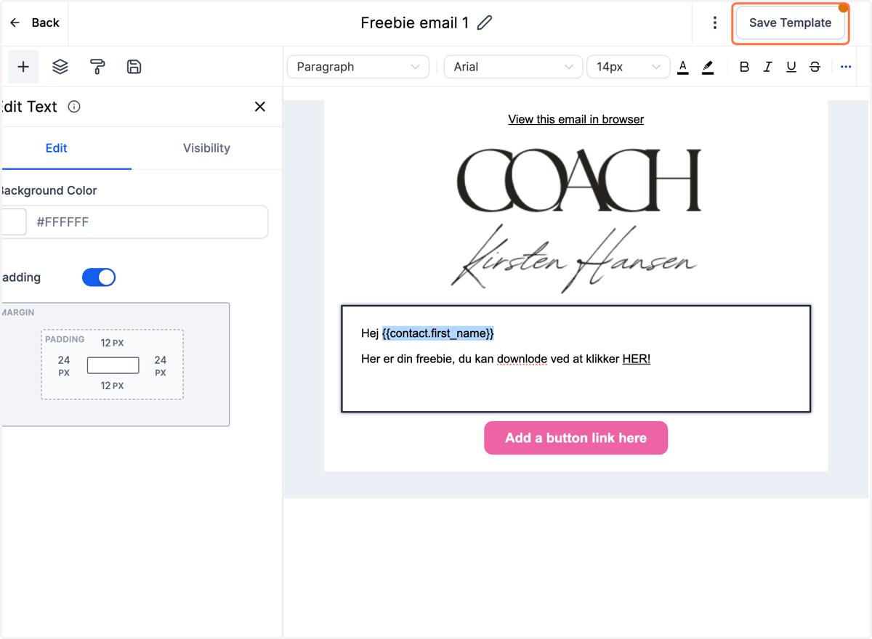Open the Paragraph style dropdown

(x=358, y=67)
